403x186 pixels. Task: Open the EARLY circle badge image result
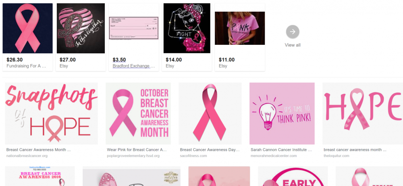pos(293,176)
